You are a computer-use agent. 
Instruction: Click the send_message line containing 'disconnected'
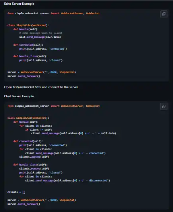68,181
